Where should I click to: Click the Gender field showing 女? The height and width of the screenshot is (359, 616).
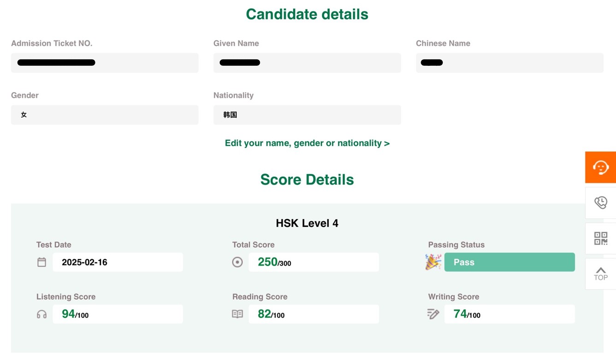tap(105, 115)
